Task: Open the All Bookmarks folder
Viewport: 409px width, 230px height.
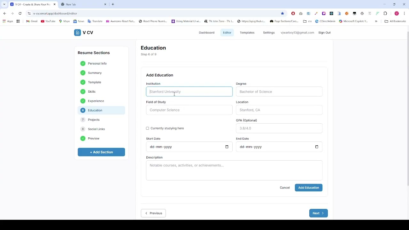Action: click(395, 21)
